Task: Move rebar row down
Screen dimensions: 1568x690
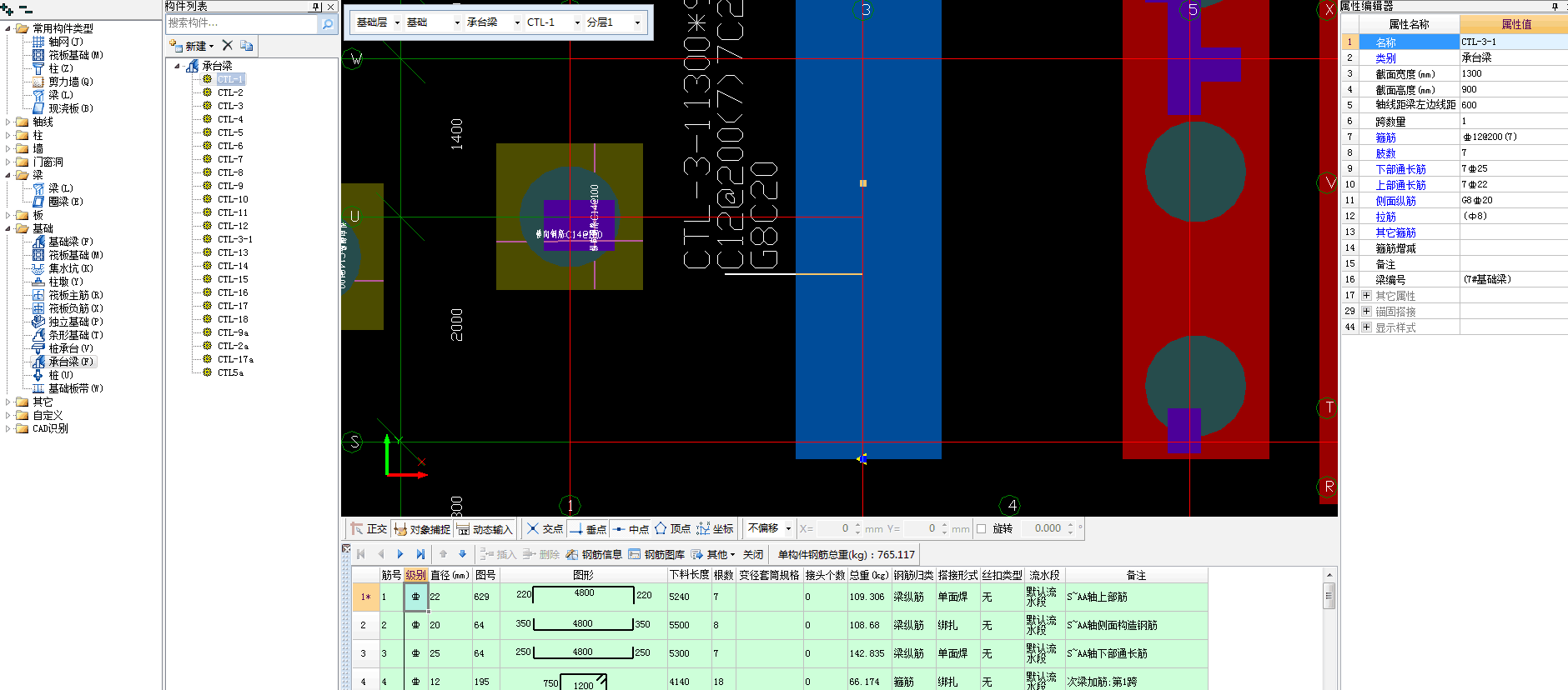Action: pyautogui.click(x=463, y=554)
